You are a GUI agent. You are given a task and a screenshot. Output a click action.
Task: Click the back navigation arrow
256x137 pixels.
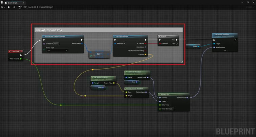[x=8, y=7]
